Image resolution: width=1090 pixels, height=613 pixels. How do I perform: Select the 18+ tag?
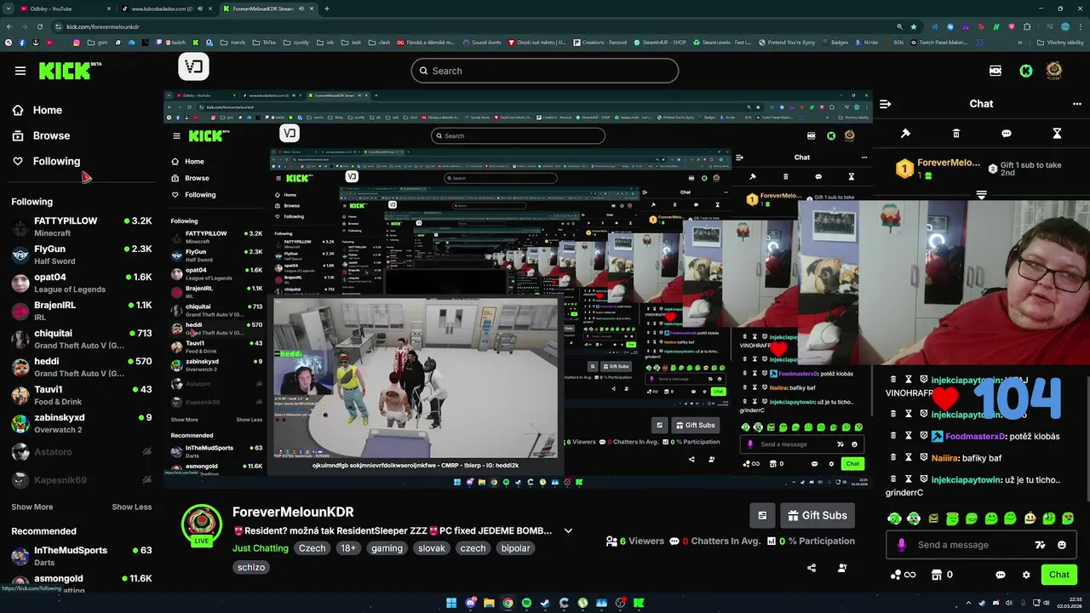pyautogui.click(x=348, y=548)
